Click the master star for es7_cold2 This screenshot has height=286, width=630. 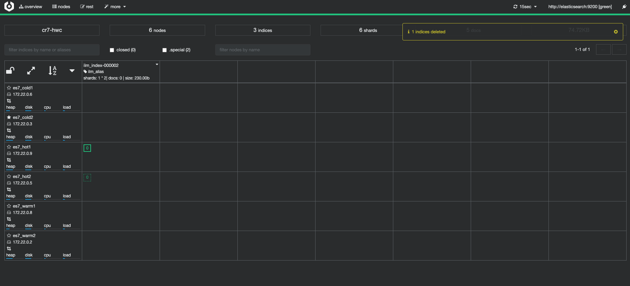[x=9, y=117]
